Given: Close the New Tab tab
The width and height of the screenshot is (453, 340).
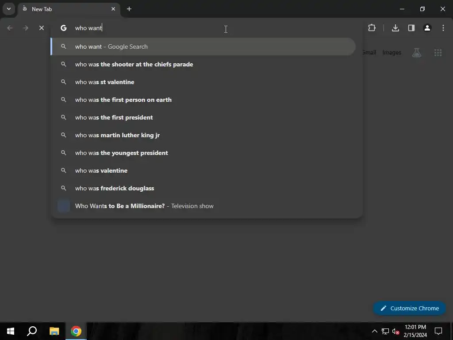Looking at the screenshot, I should (x=113, y=9).
